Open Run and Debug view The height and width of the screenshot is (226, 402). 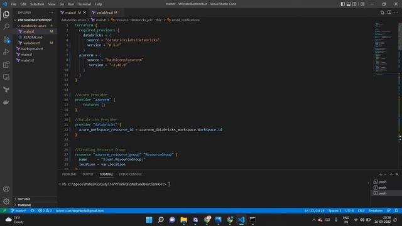[x=6, y=52]
